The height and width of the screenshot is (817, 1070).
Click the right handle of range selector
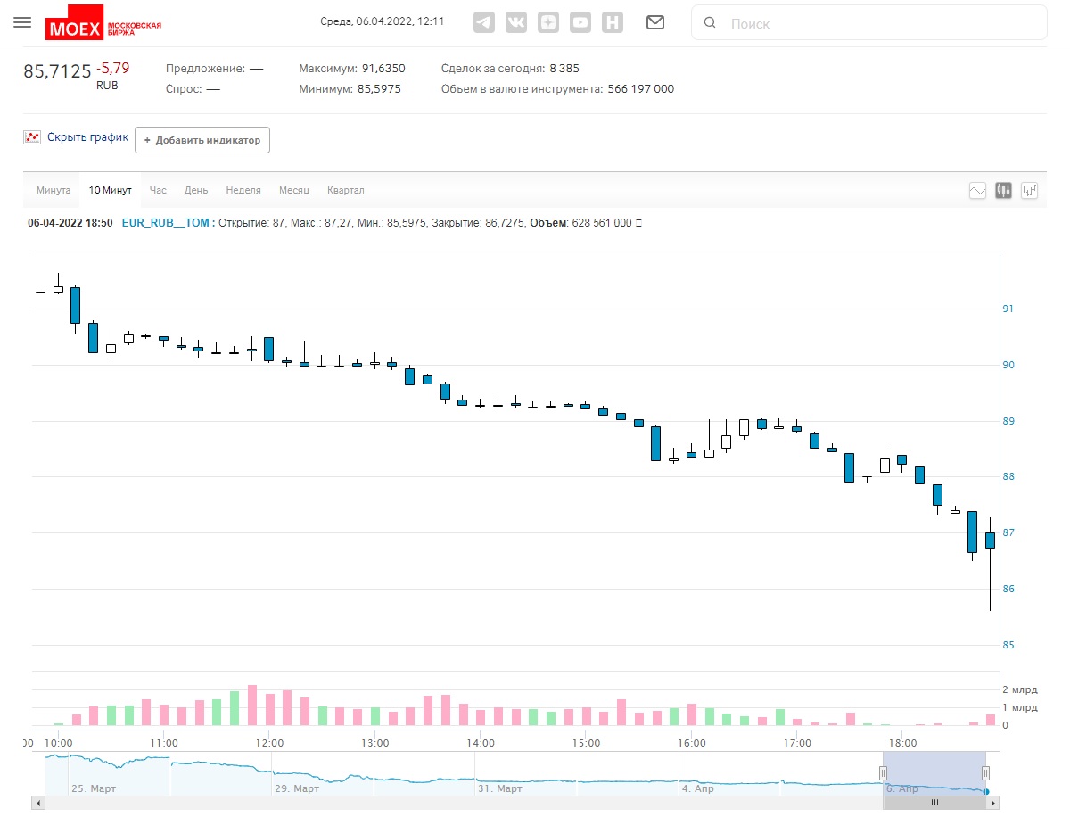click(985, 773)
